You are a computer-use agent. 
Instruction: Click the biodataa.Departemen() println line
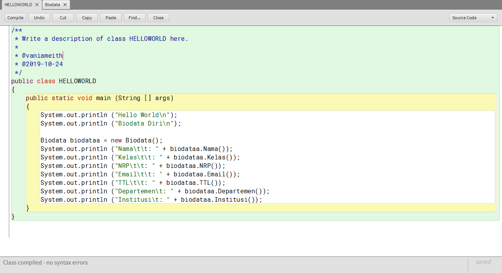click(155, 191)
